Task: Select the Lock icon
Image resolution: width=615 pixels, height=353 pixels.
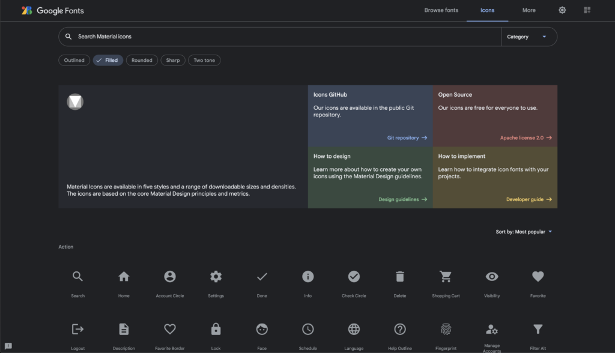Action: (x=216, y=329)
